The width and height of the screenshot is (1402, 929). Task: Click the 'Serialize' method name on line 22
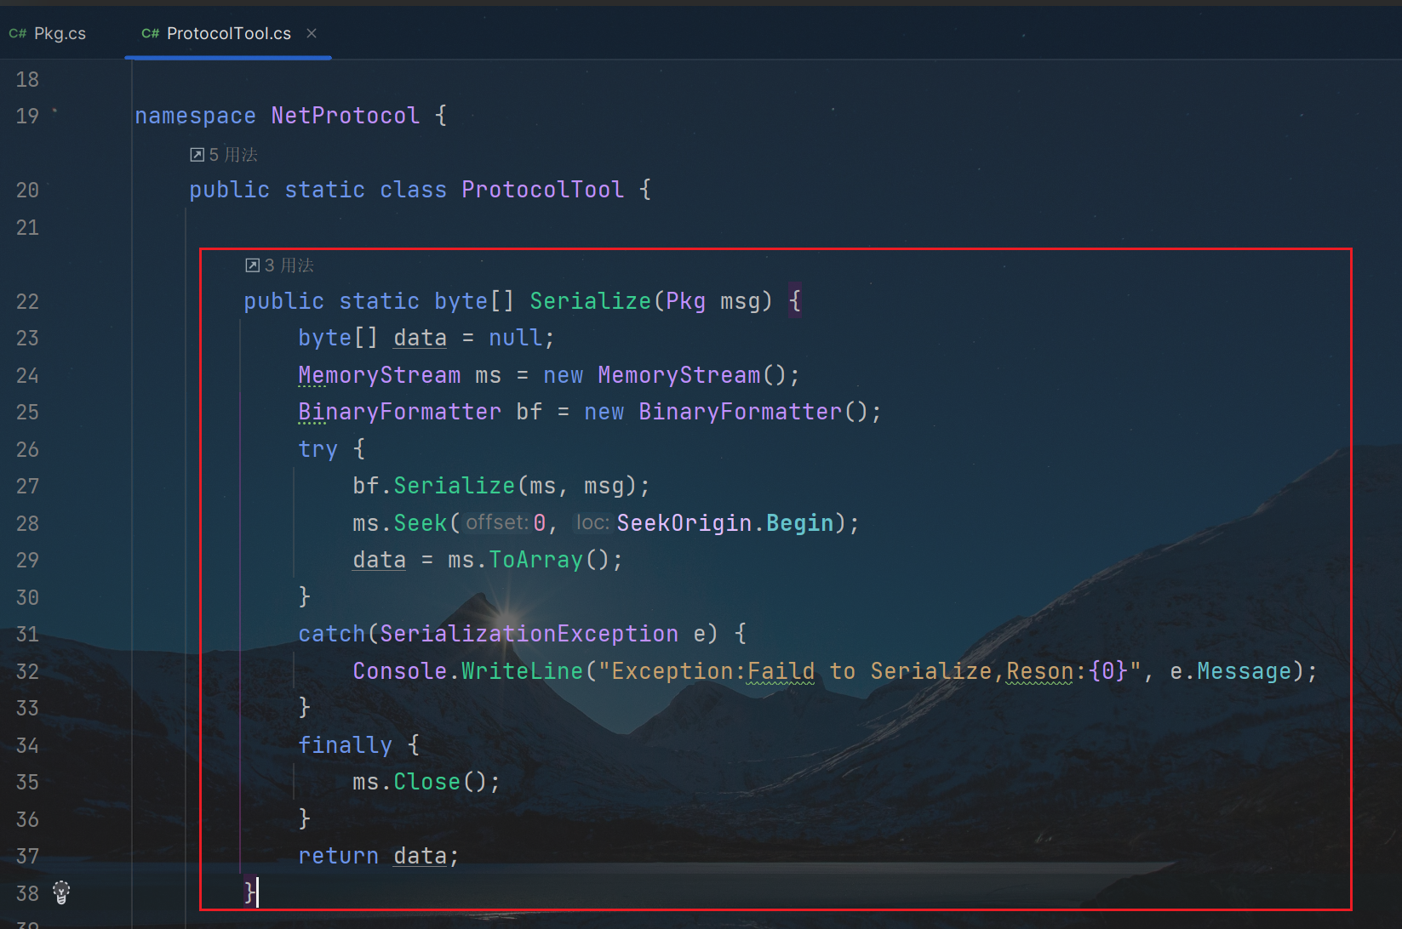tap(591, 301)
